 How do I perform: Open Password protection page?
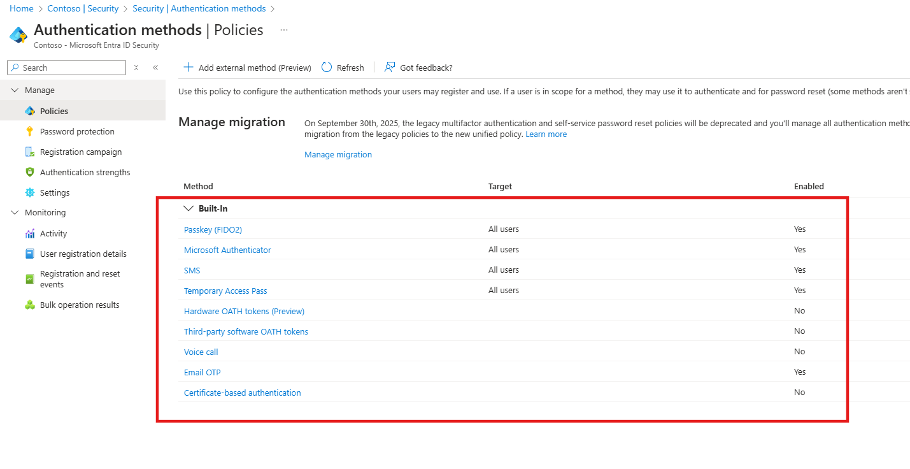click(x=77, y=131)
